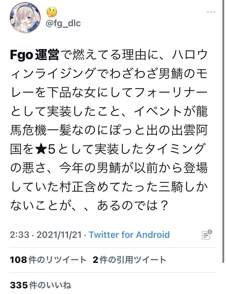
Task: Click the 2021/11/21 date stamp
Action: 59,235
